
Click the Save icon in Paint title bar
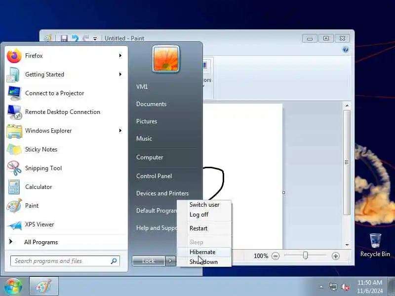point(64,38)
